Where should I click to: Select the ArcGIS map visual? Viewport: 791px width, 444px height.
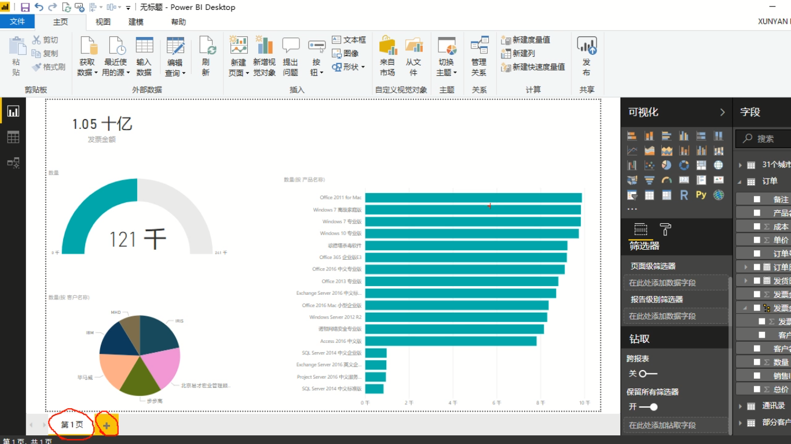point(719,195)
